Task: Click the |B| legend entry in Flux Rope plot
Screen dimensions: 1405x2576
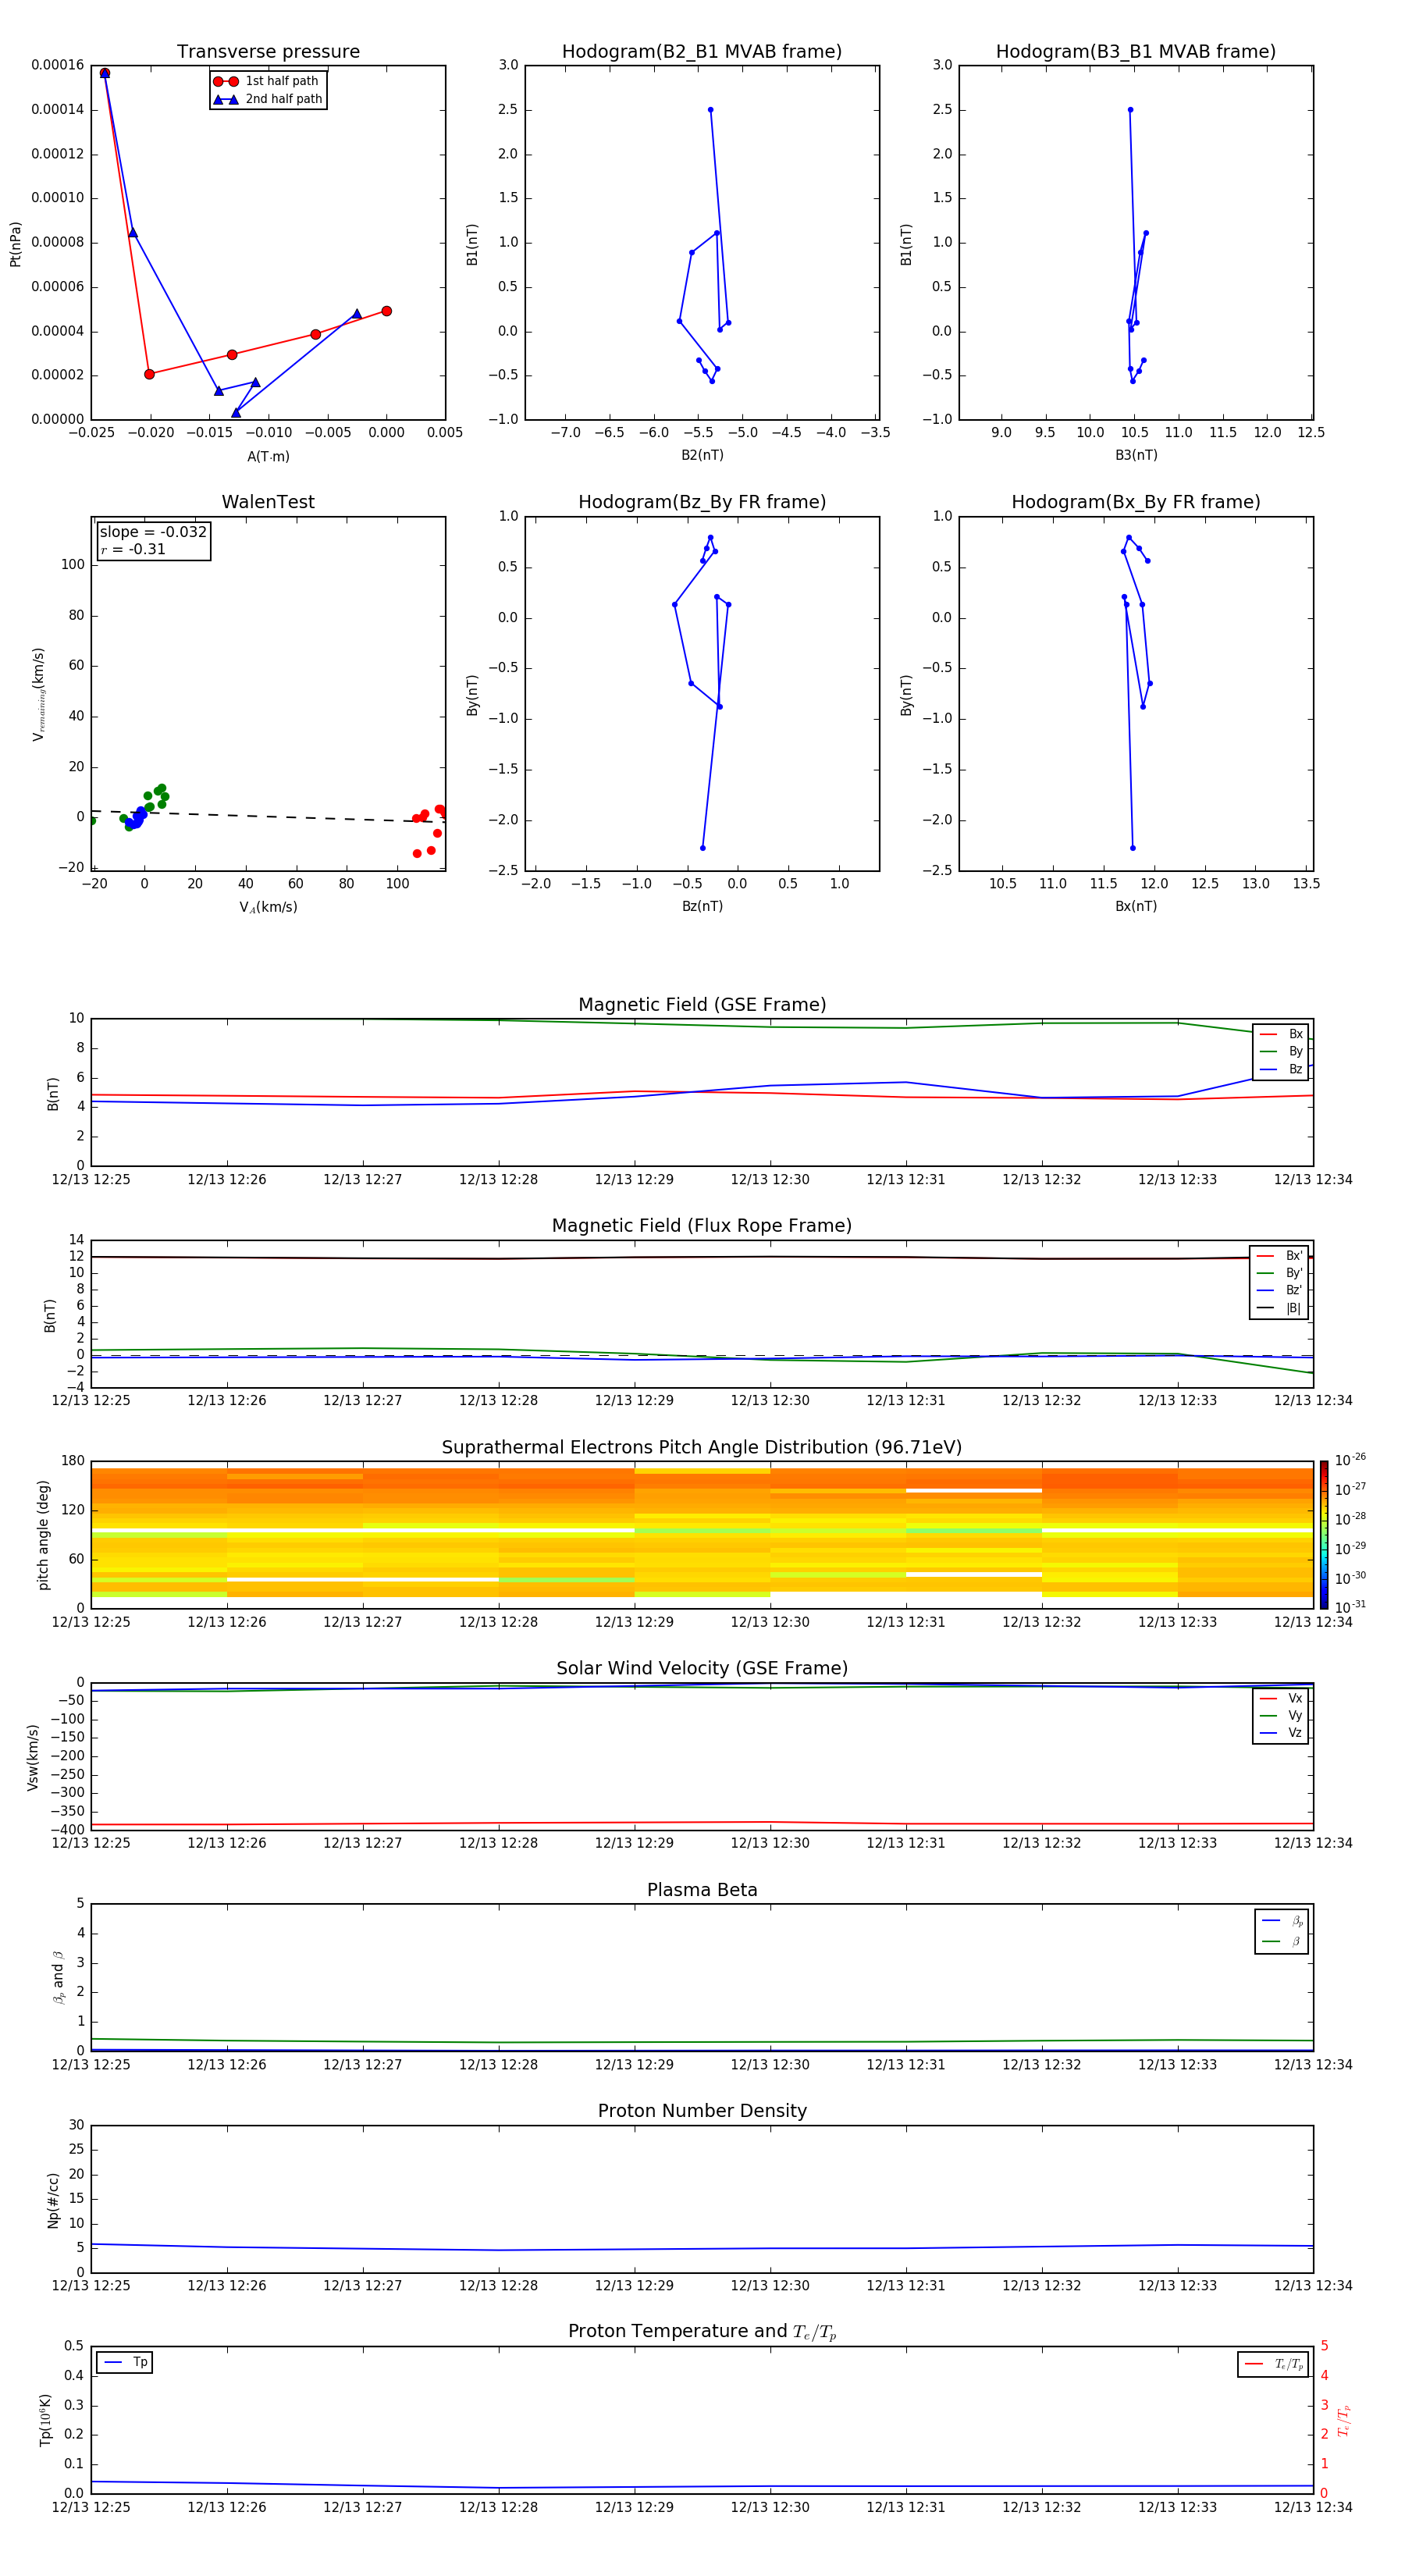Action: [x=1279, y=1308]
